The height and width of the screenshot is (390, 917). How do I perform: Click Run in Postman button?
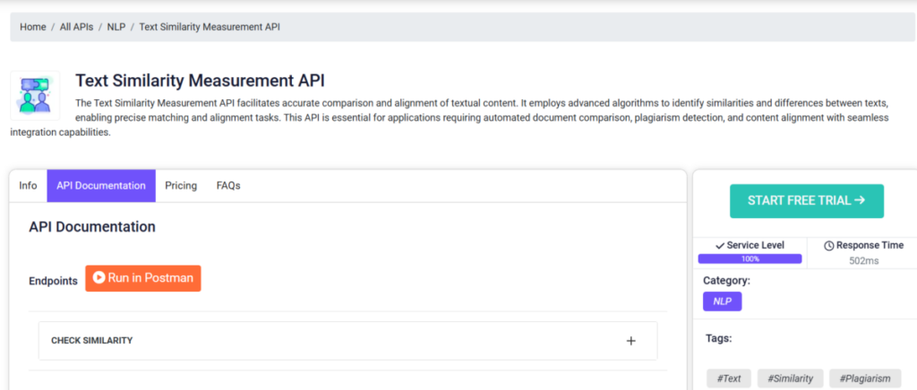pos(143,278)
